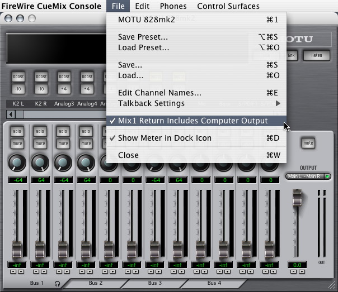This screenshot has height=292, width=338.
Task: Toggle +4 level on Analog4
Action: (x=87, y=89)
